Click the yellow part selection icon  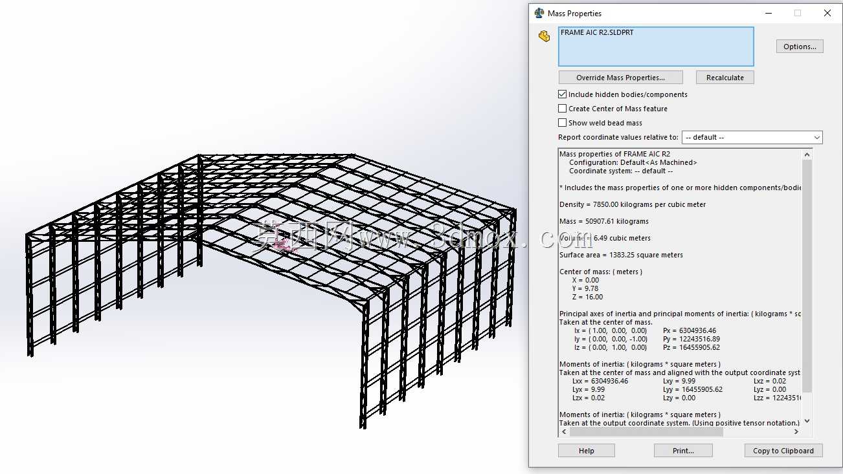544,36
